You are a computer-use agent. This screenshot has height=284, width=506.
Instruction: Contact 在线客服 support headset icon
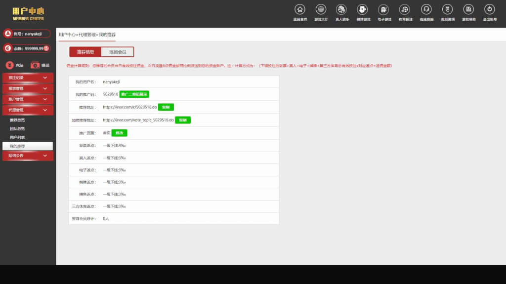pos(426,9)
